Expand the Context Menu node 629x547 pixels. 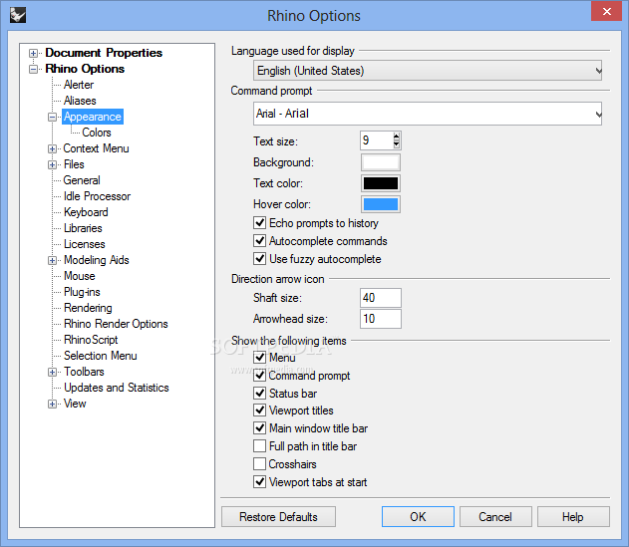click(52, 148)
